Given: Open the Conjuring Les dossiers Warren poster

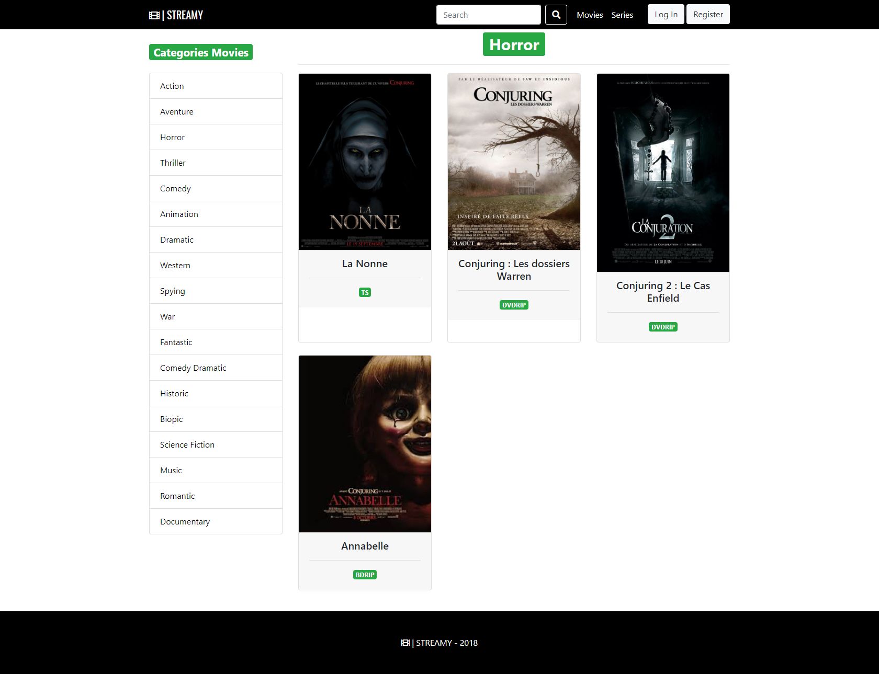Looking at the screenshot, I should point(514,162).
